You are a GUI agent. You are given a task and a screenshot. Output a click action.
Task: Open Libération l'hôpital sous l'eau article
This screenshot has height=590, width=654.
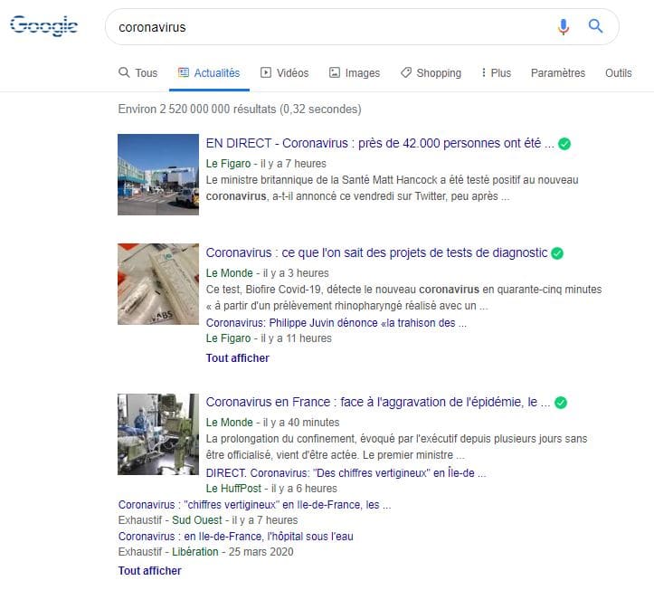coord(236,537)
